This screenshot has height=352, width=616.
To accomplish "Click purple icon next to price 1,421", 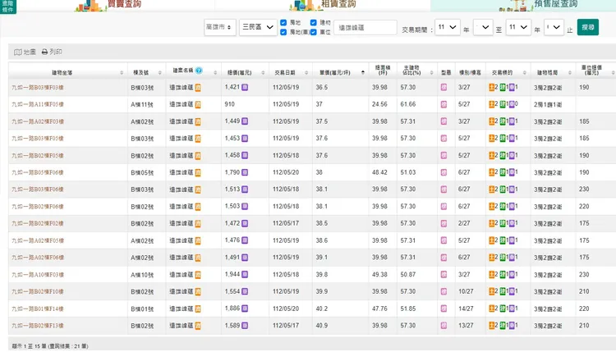I will coord(245,87).
